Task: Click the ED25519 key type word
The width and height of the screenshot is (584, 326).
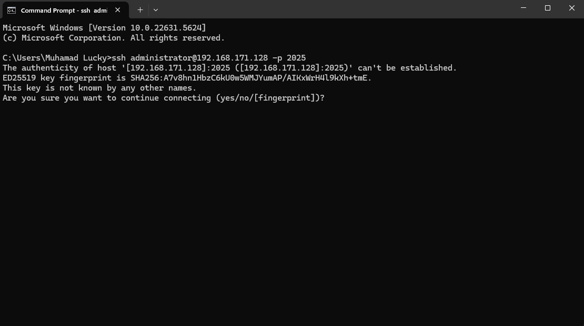Action: click(x=19, y=78)
